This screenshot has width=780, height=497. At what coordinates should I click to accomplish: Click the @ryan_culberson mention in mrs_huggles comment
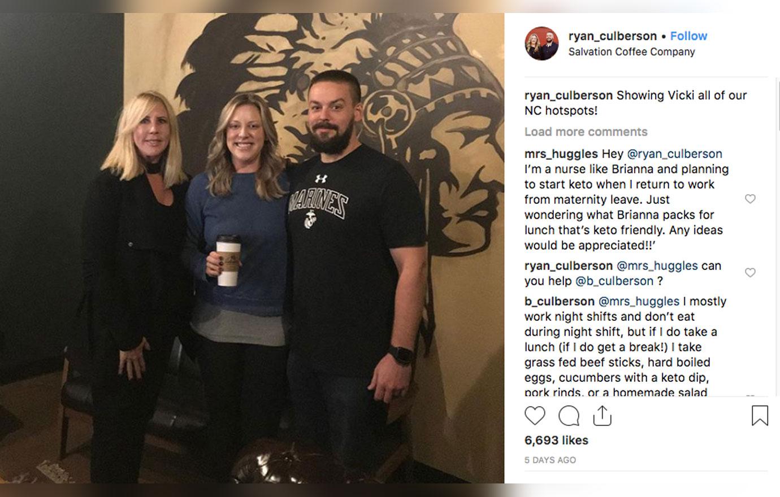tap(674, 154)
